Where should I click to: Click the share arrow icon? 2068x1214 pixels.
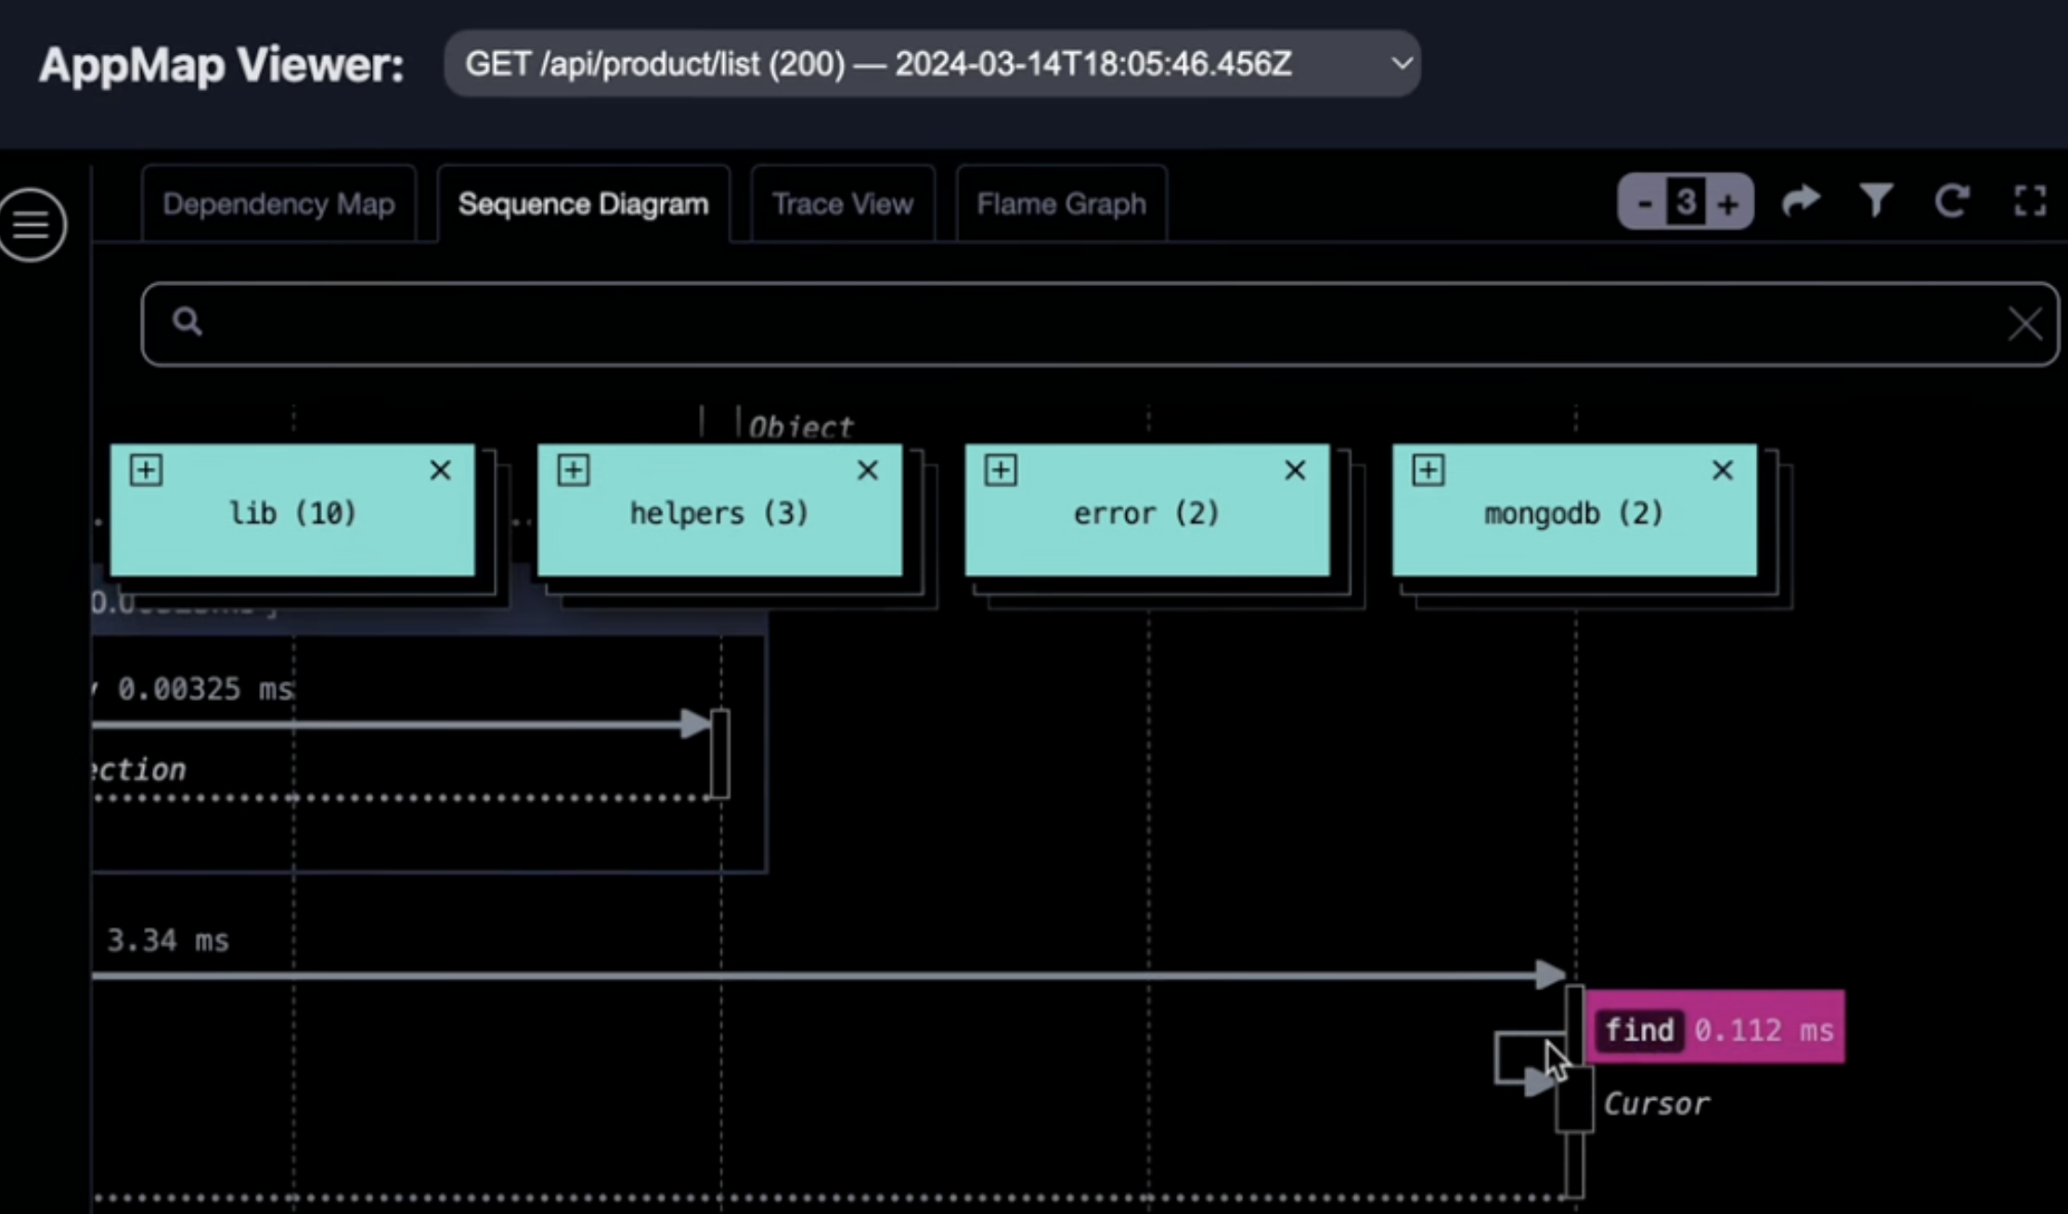[x=1801, y=200]
